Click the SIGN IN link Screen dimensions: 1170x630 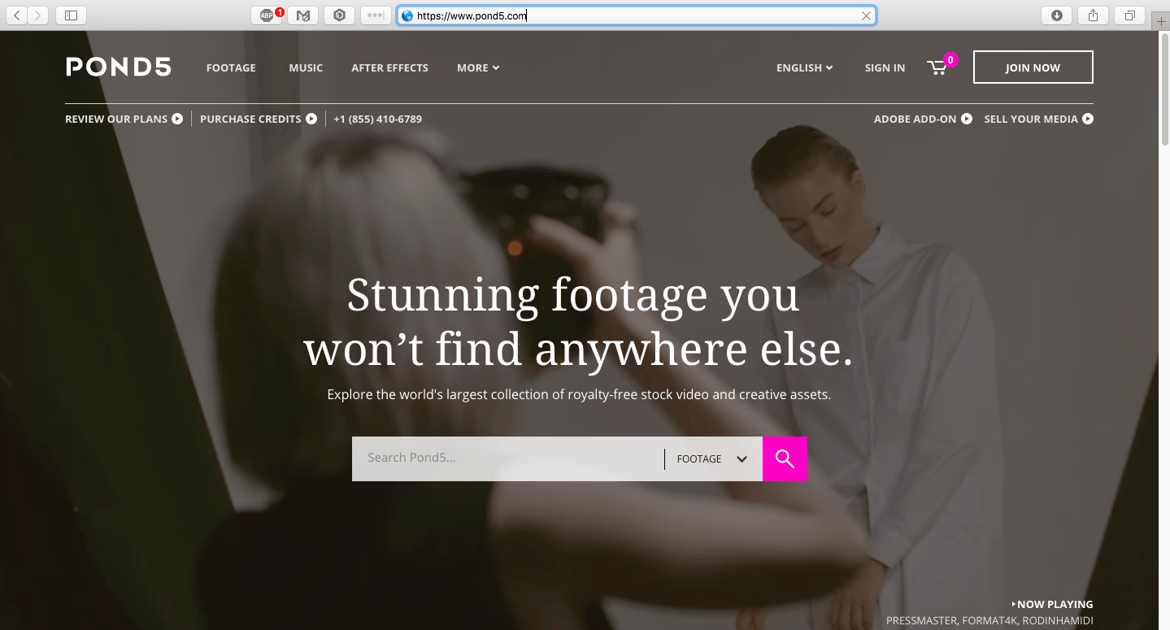pos(885,68)
